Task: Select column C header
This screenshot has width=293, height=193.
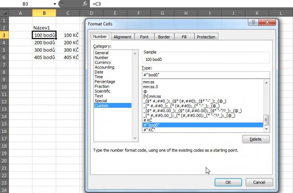Action: point(68,13)
